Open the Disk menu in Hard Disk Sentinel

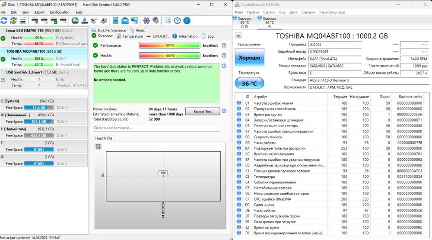pos(14,13)
